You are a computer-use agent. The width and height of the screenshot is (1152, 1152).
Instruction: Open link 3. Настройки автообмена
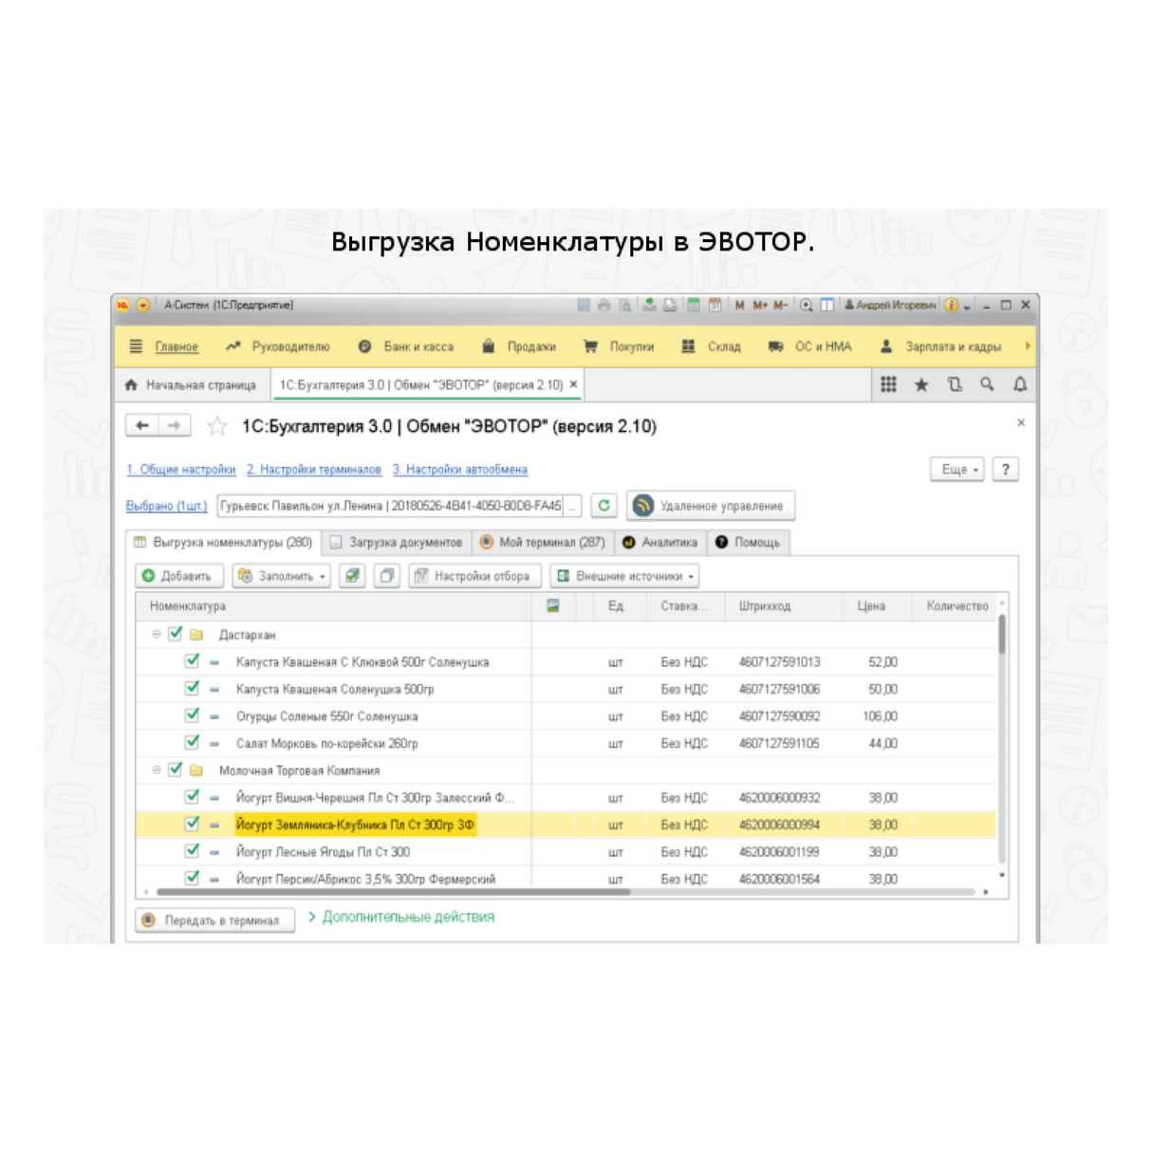460,470
